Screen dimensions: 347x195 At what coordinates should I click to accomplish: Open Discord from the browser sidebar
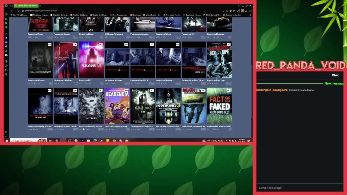pyautogui.click(x=6, y=55)
